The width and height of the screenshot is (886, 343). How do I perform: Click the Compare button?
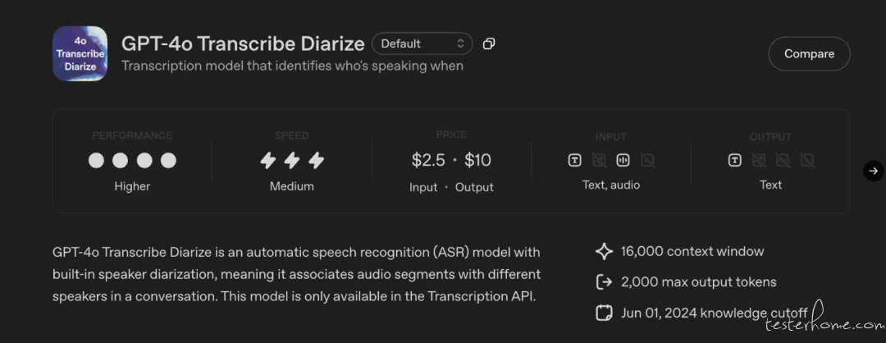(809, 54)
